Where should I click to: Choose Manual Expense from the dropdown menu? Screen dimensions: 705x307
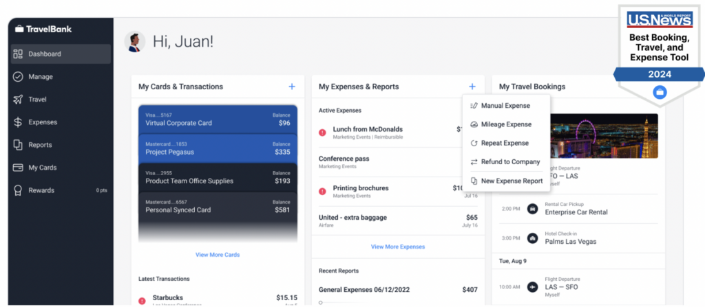(x=506, y=106)
